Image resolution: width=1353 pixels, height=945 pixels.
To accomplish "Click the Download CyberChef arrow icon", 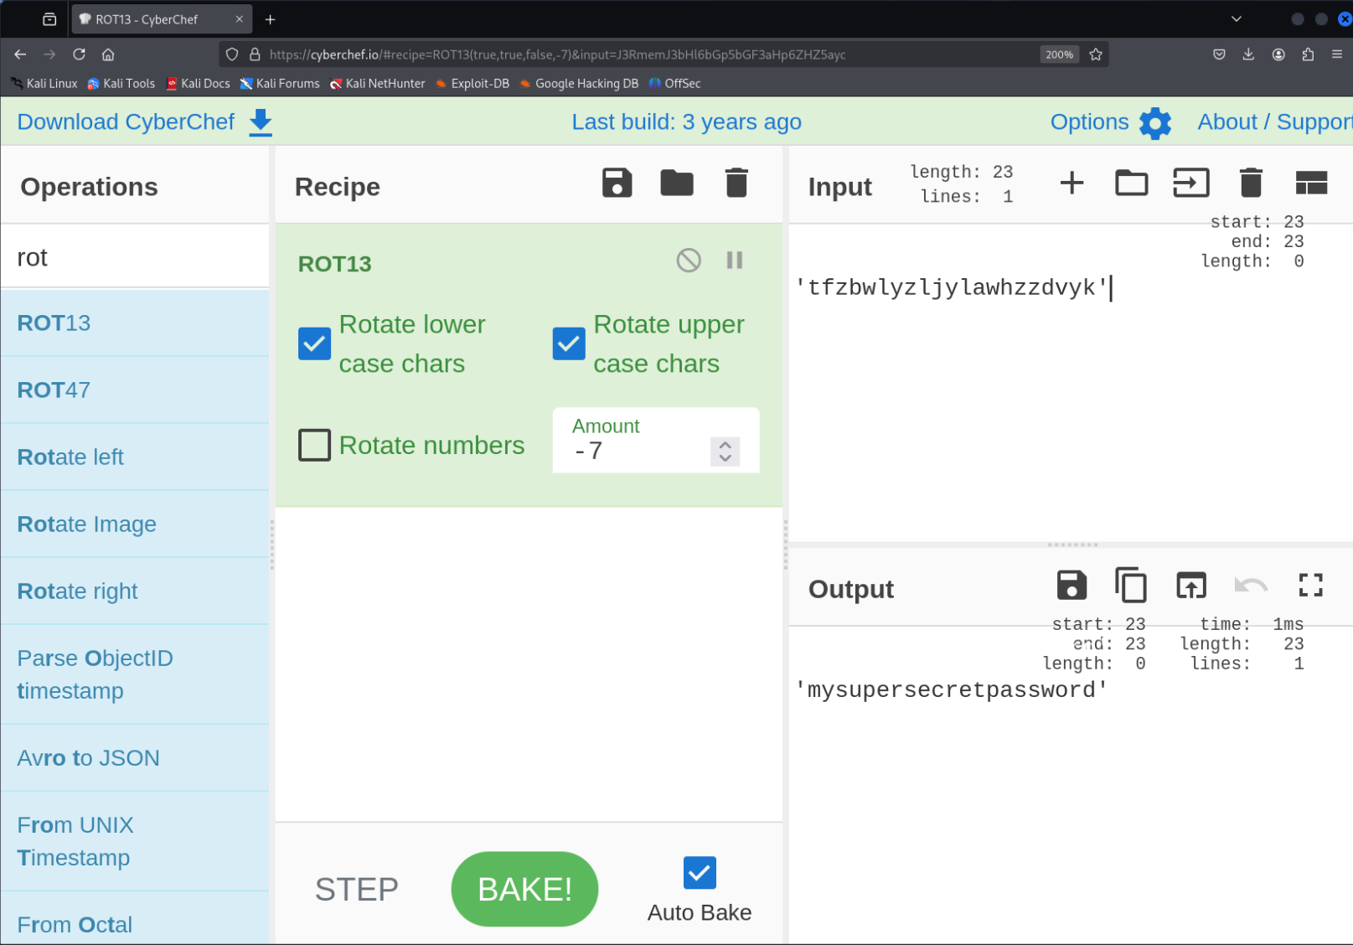I will coord(261,122).
